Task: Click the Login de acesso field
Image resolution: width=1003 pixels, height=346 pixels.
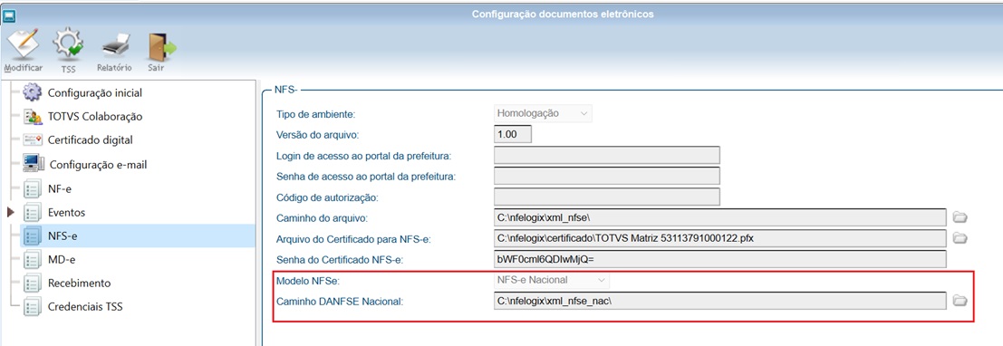Action: pos(607,155)
